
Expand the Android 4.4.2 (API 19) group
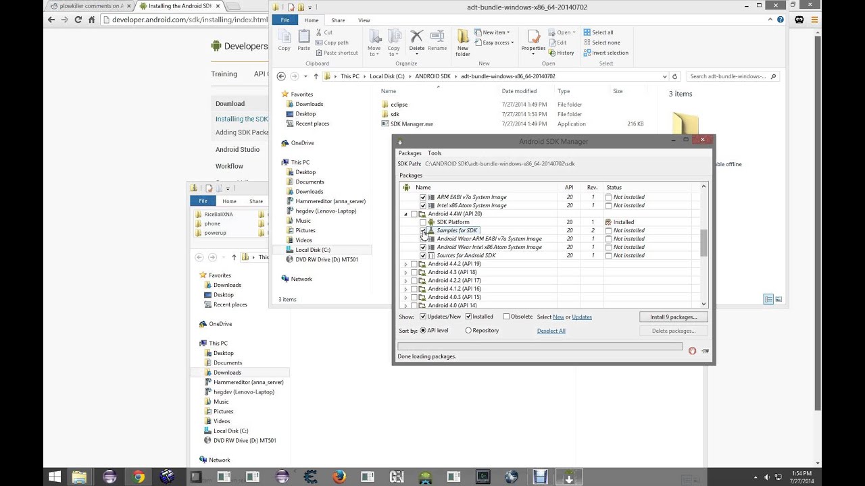tap(406, 264)
